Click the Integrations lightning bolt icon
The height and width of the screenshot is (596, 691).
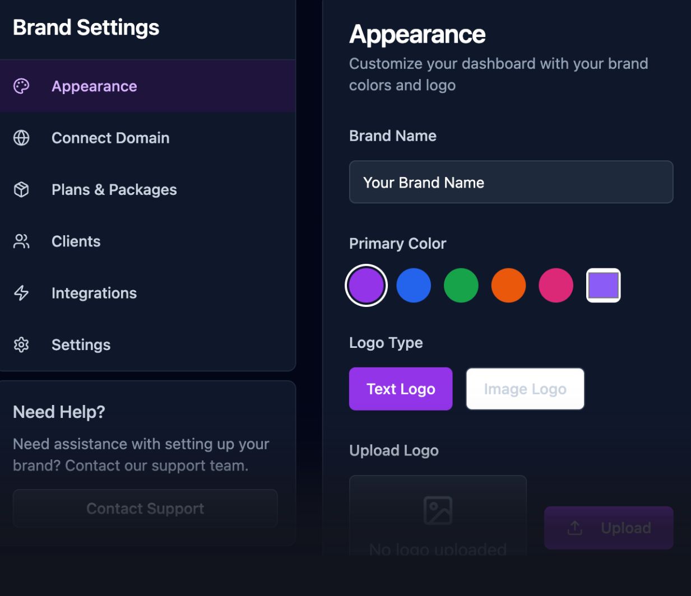[21, 293]
